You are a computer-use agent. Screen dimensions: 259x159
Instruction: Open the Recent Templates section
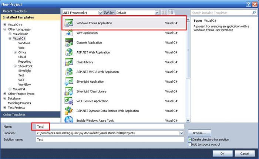pos(30,11)
